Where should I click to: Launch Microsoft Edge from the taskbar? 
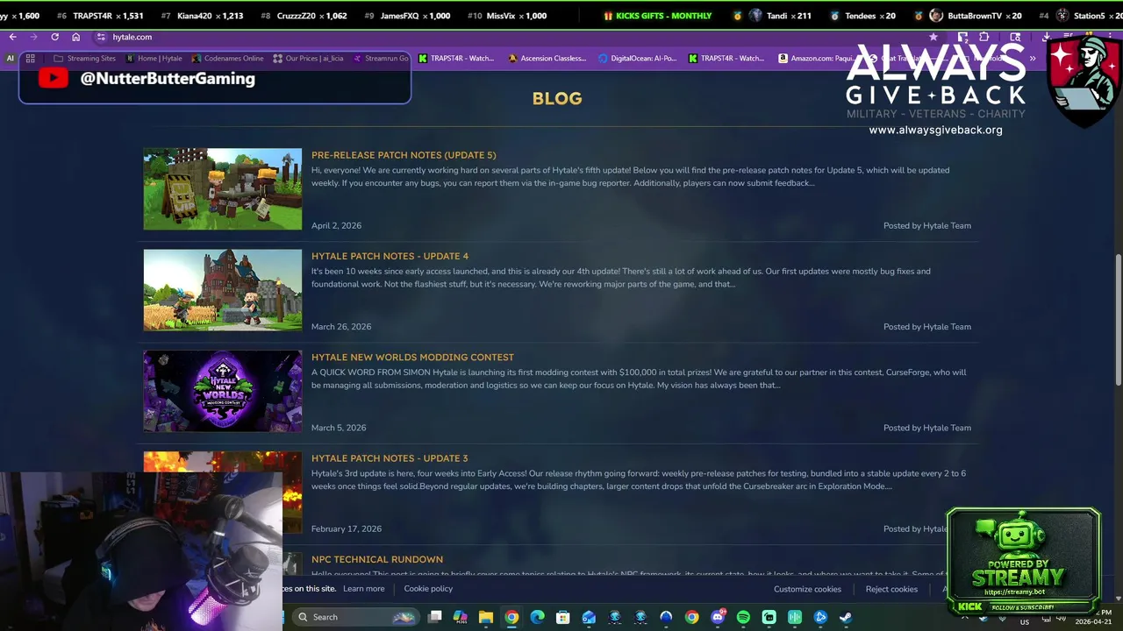pyautogui.click(x=537, y=617)
